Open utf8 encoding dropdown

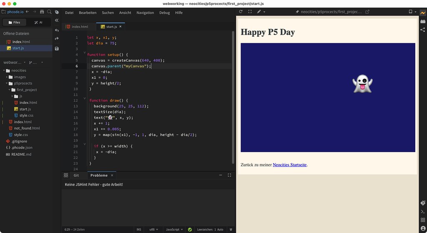click(x=153, y=230)
